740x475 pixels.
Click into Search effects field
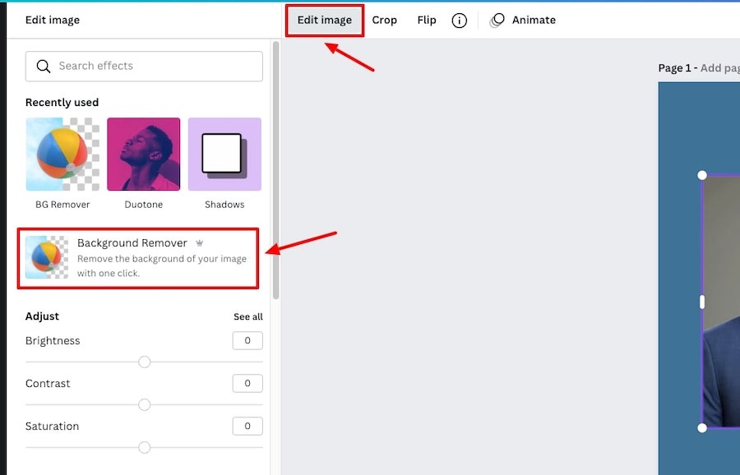[x=144, y=66]
